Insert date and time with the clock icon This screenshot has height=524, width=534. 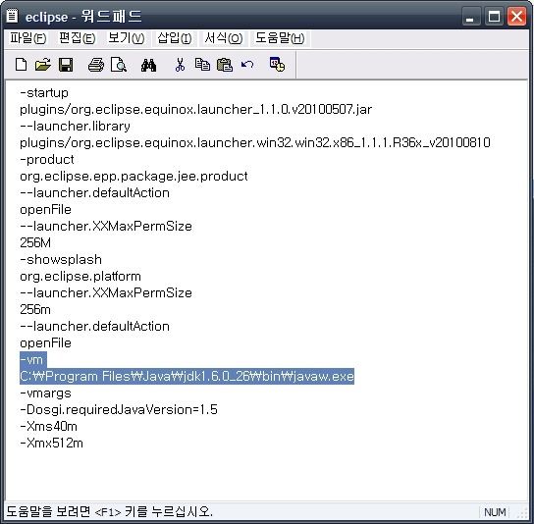tap(277, 65)
